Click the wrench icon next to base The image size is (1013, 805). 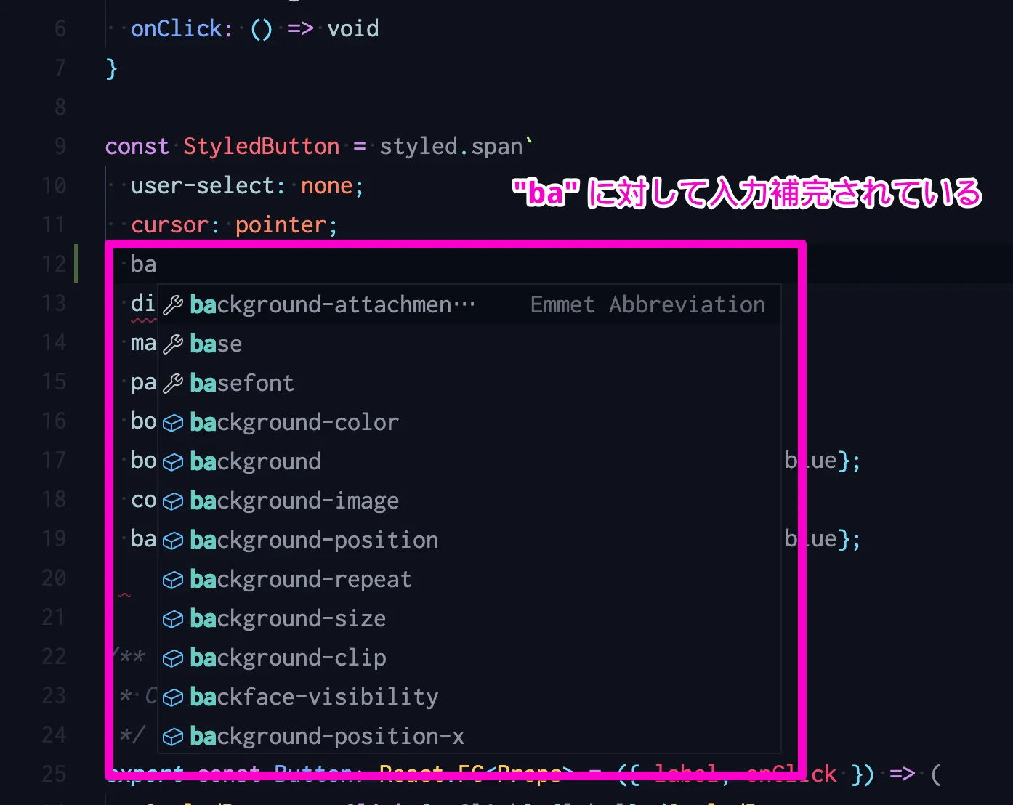(x=173, y=344)
